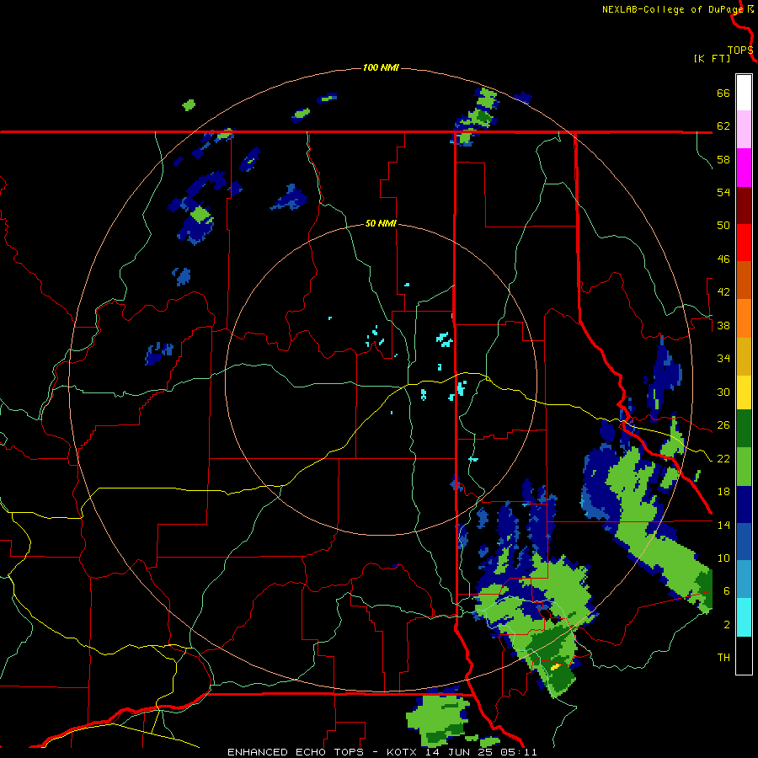
Task: Click the 'TH' threshold label
Action: [x=723, y=658]
